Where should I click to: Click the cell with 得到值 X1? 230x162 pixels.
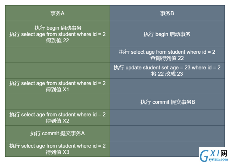(x=57, y=86)
